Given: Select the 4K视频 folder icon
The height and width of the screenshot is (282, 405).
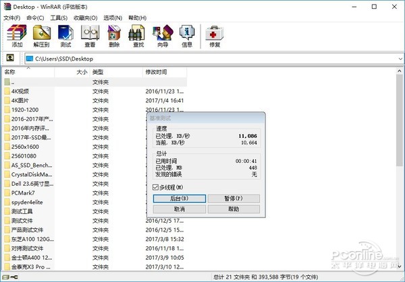Looking at the screenshot, I should [7, 91].
